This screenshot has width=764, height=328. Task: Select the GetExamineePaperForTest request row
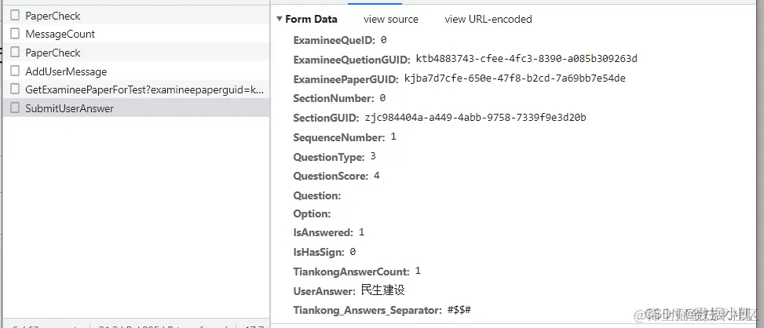(x=136, y=89)
